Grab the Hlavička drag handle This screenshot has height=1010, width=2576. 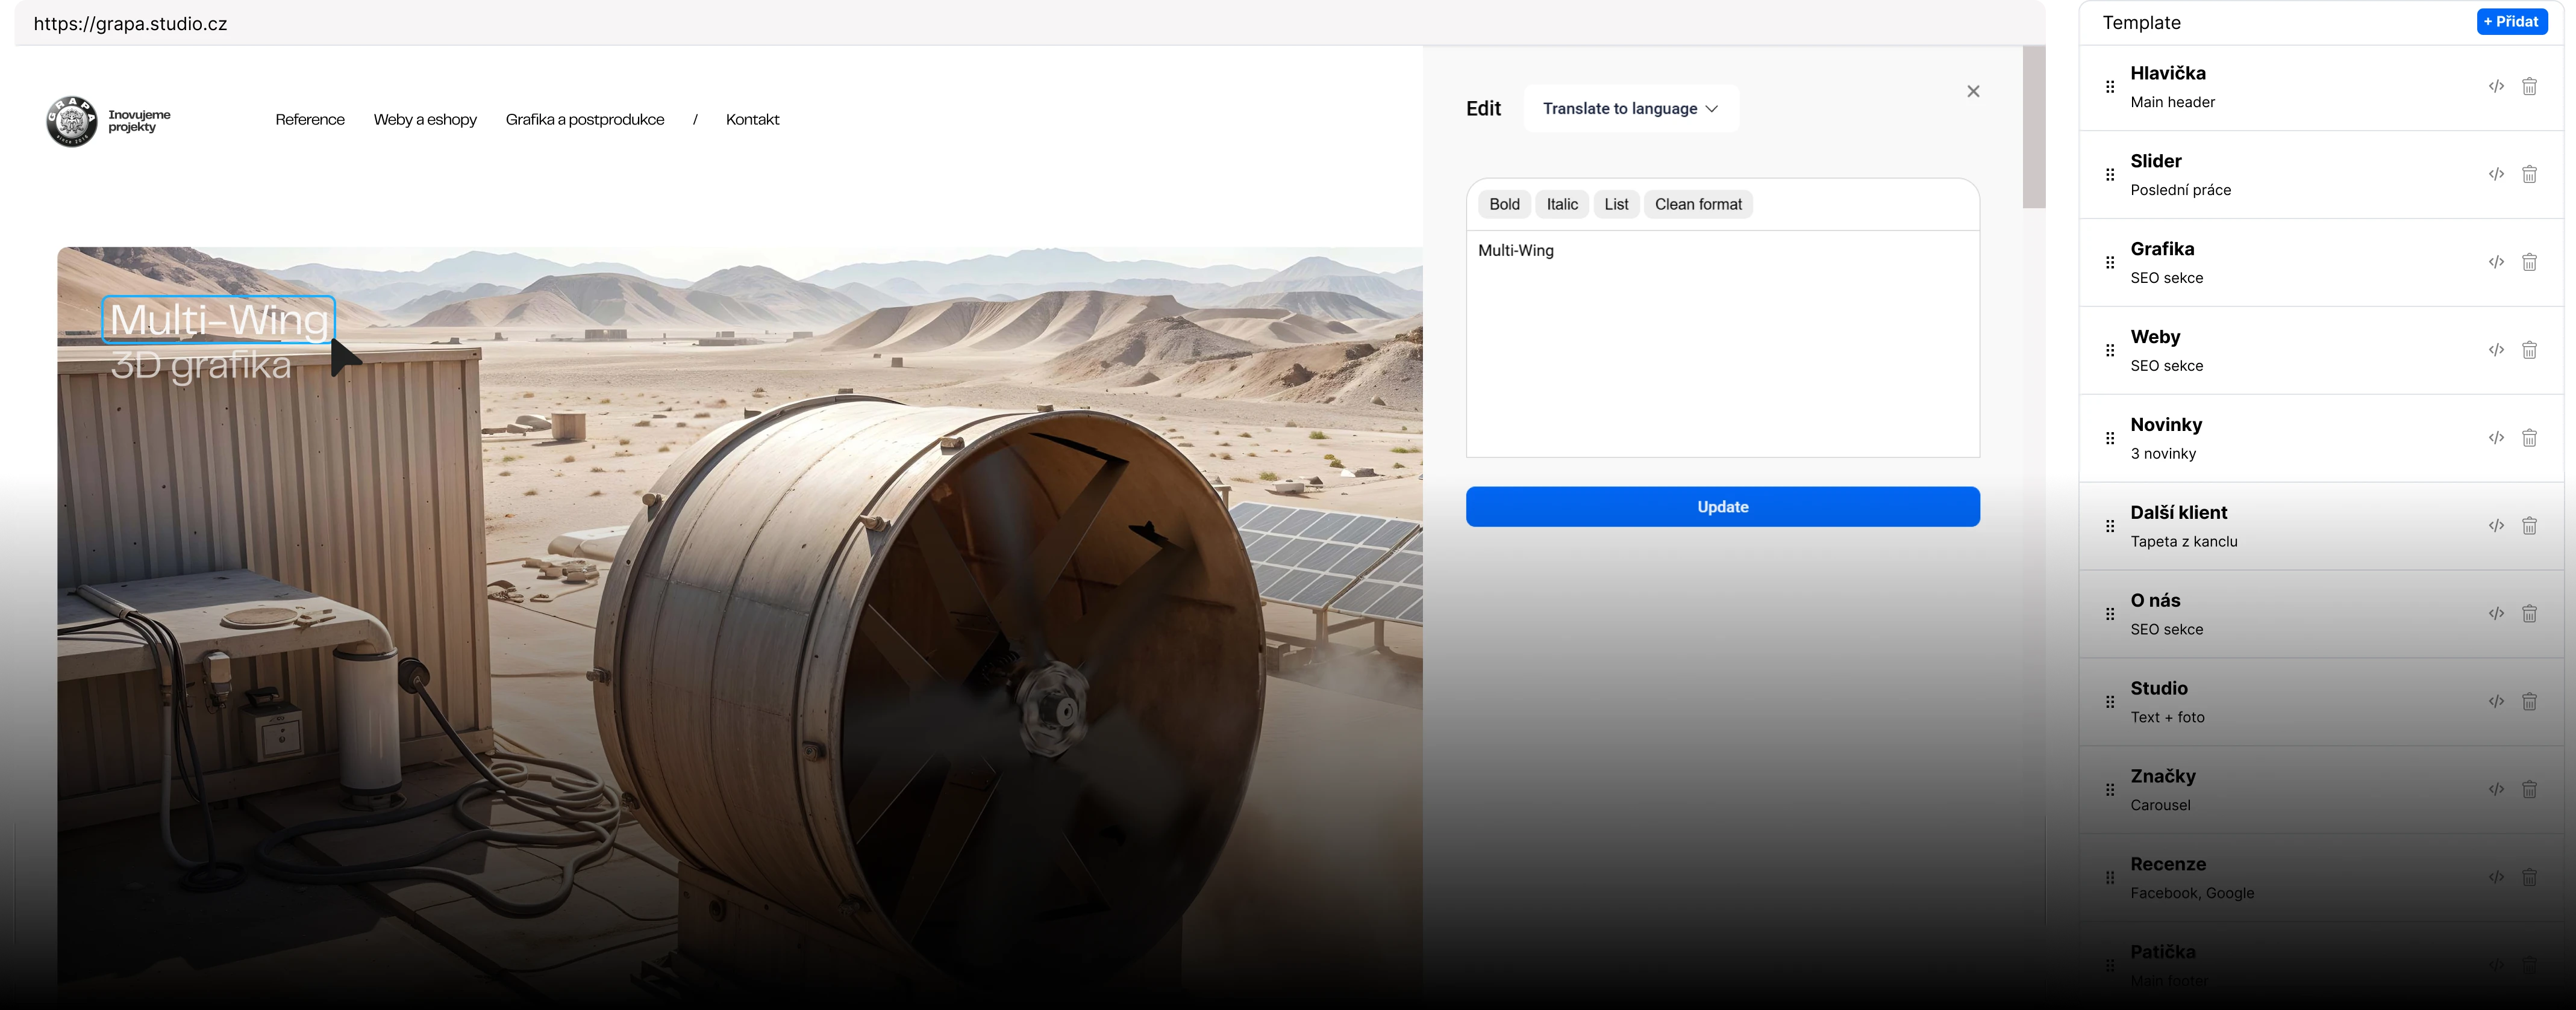(x=2110, y=87)
